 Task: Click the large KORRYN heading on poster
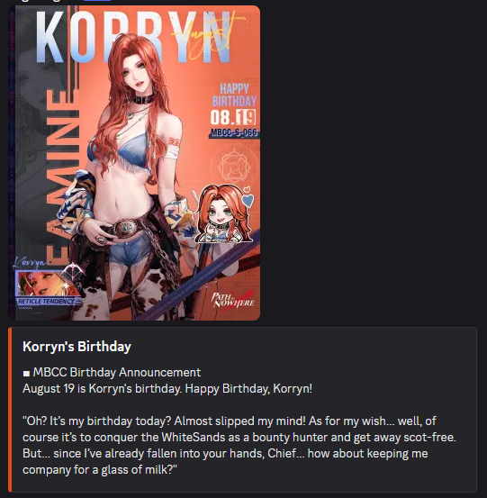coord(133,37)
